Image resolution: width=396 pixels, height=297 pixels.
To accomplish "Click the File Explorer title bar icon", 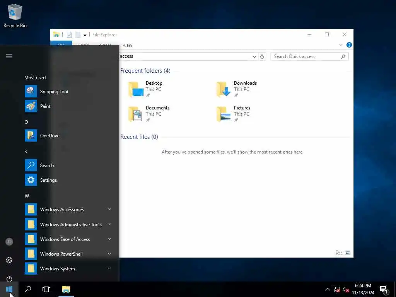I will click(x=56, y=34).
